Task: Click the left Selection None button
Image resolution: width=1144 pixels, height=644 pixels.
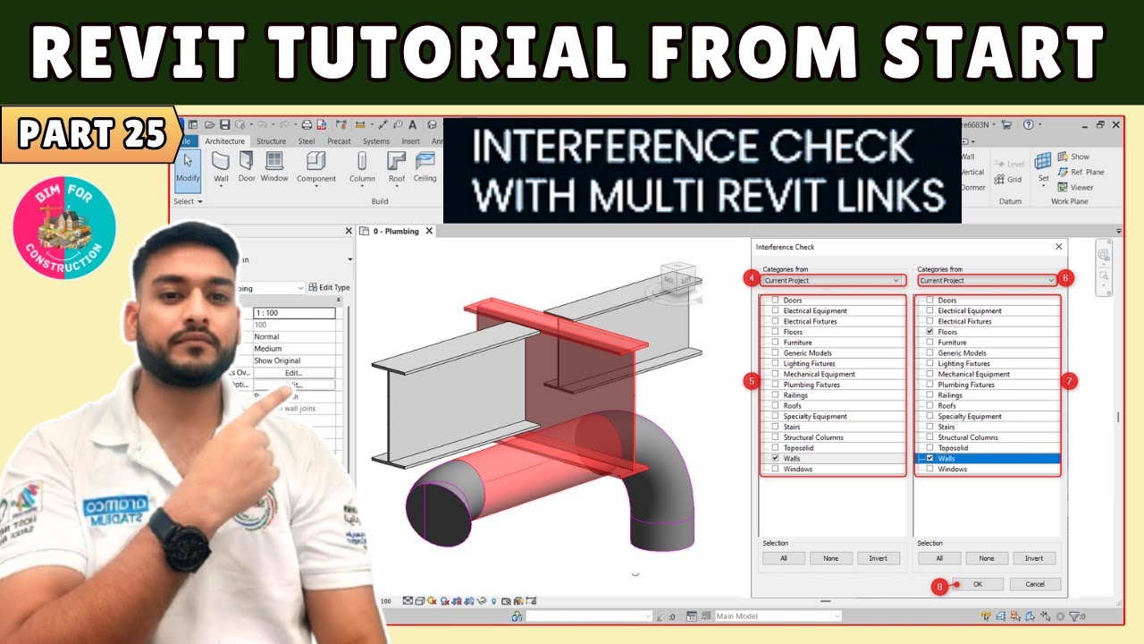Action: [x=831, y=558]
